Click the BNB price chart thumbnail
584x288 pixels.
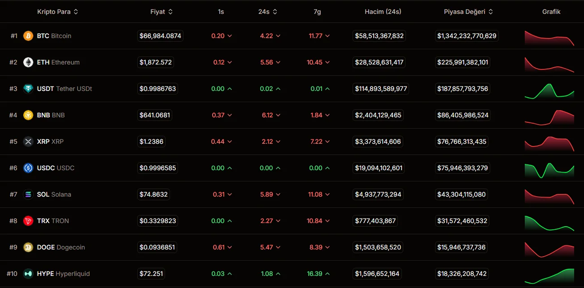point(549,117)
